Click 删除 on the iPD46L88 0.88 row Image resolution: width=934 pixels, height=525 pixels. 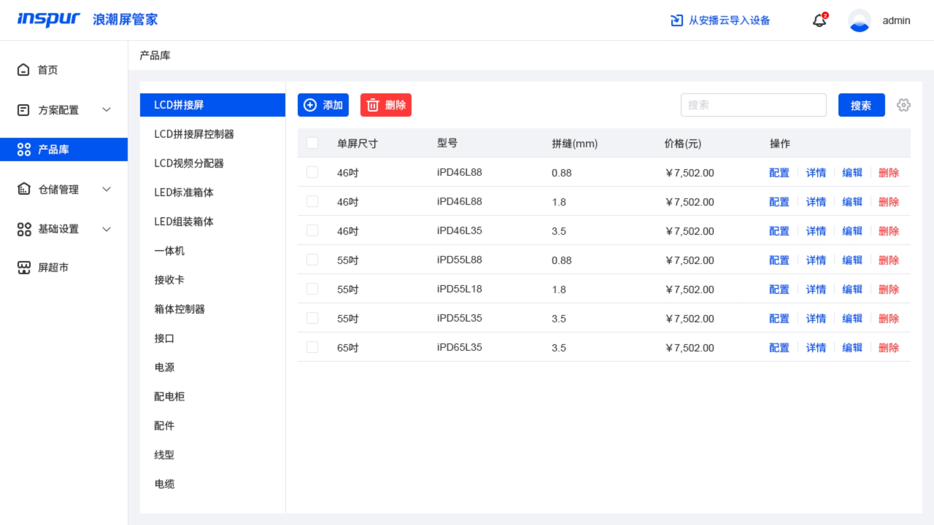[889, 173]
